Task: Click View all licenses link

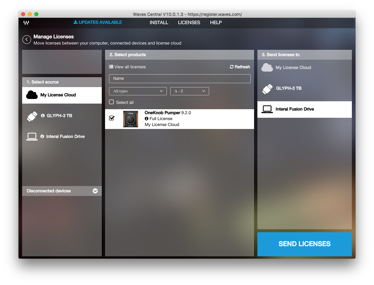Action: (x=130, y=67)
